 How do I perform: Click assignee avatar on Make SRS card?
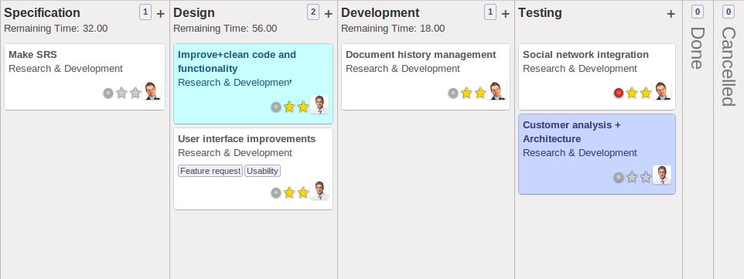[x=152, y=90]
